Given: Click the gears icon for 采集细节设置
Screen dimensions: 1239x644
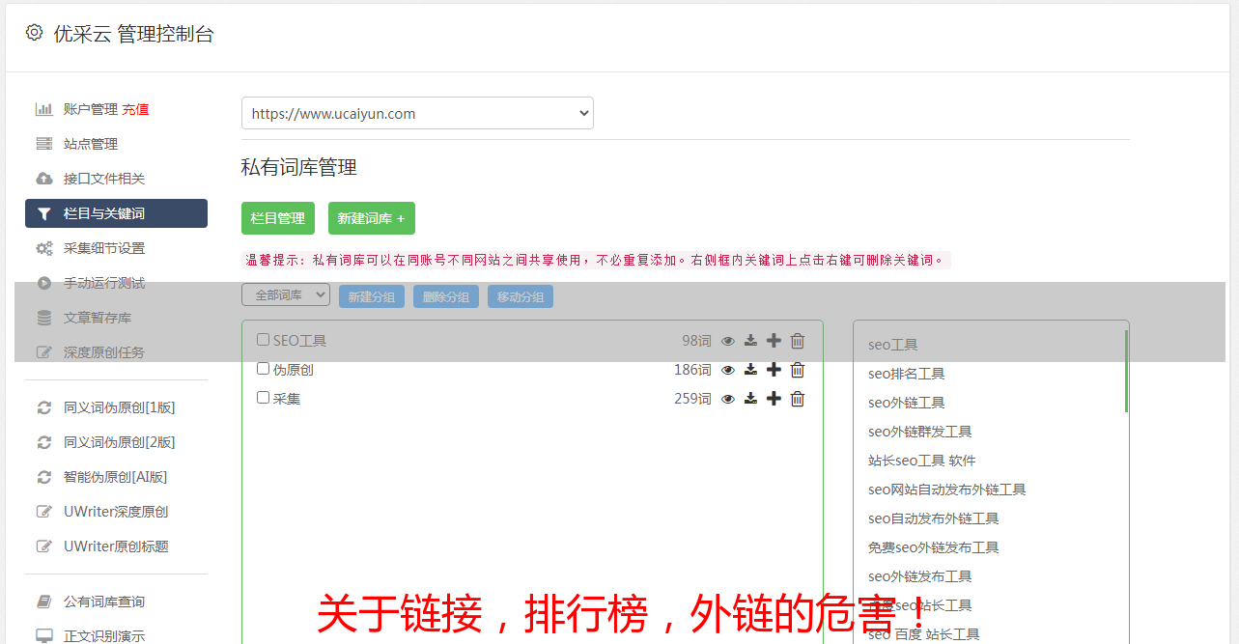Looking at the screenshot, I should [44, 248].
